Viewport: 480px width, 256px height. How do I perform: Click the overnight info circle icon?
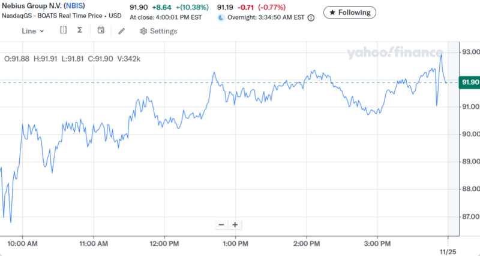click(311, 18)
